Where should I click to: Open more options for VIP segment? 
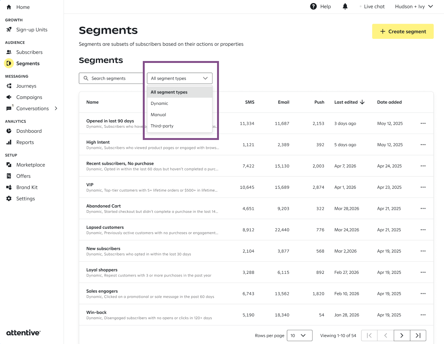(423, 187)
